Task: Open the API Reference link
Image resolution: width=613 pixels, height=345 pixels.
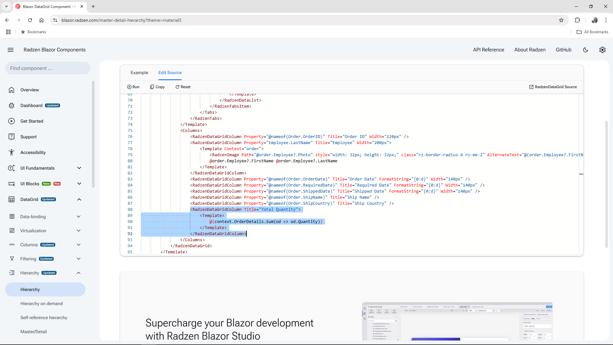Action: coord(488,50)
